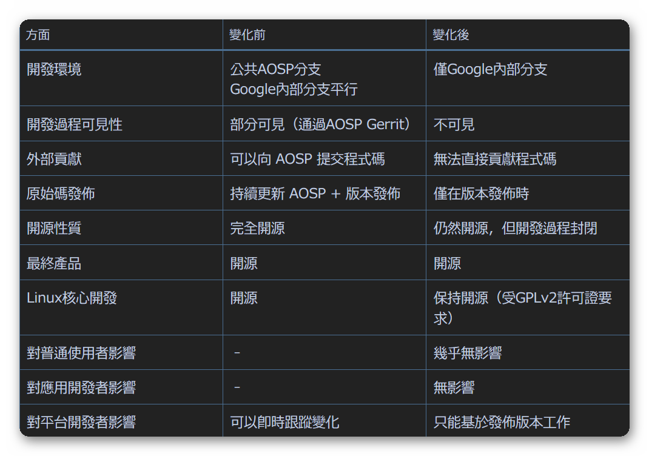Click the 變化前 column header
649x456 pixels.
click(247, 35)
